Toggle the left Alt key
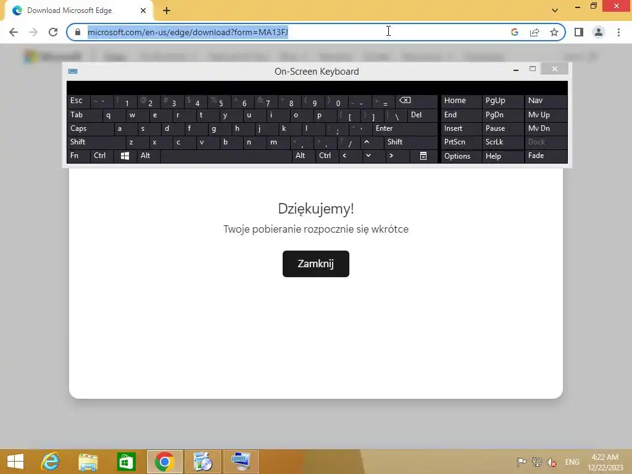Image resolution: width=632 pixels, height=474 pixels. coord(148,156)
